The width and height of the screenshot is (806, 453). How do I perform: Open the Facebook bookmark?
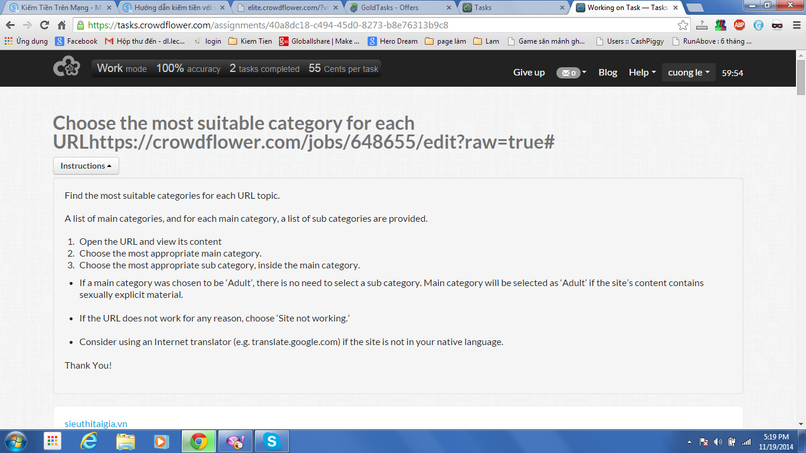(x=76, y=41)
